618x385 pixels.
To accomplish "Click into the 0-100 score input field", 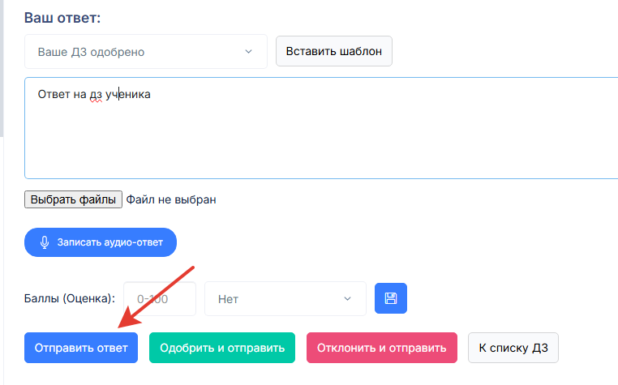I will click(160, 299).
